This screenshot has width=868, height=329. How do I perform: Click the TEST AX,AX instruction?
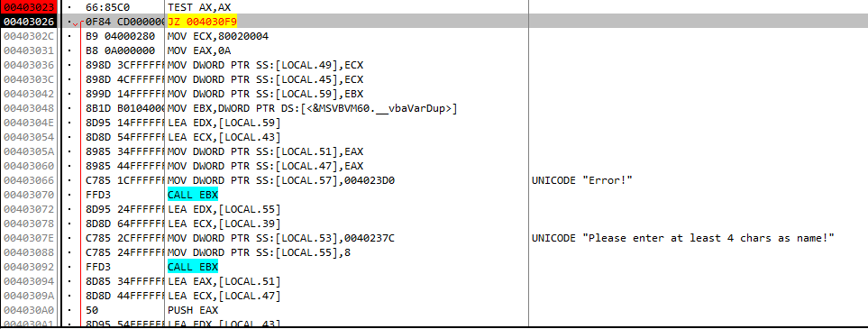pos(197,7)
